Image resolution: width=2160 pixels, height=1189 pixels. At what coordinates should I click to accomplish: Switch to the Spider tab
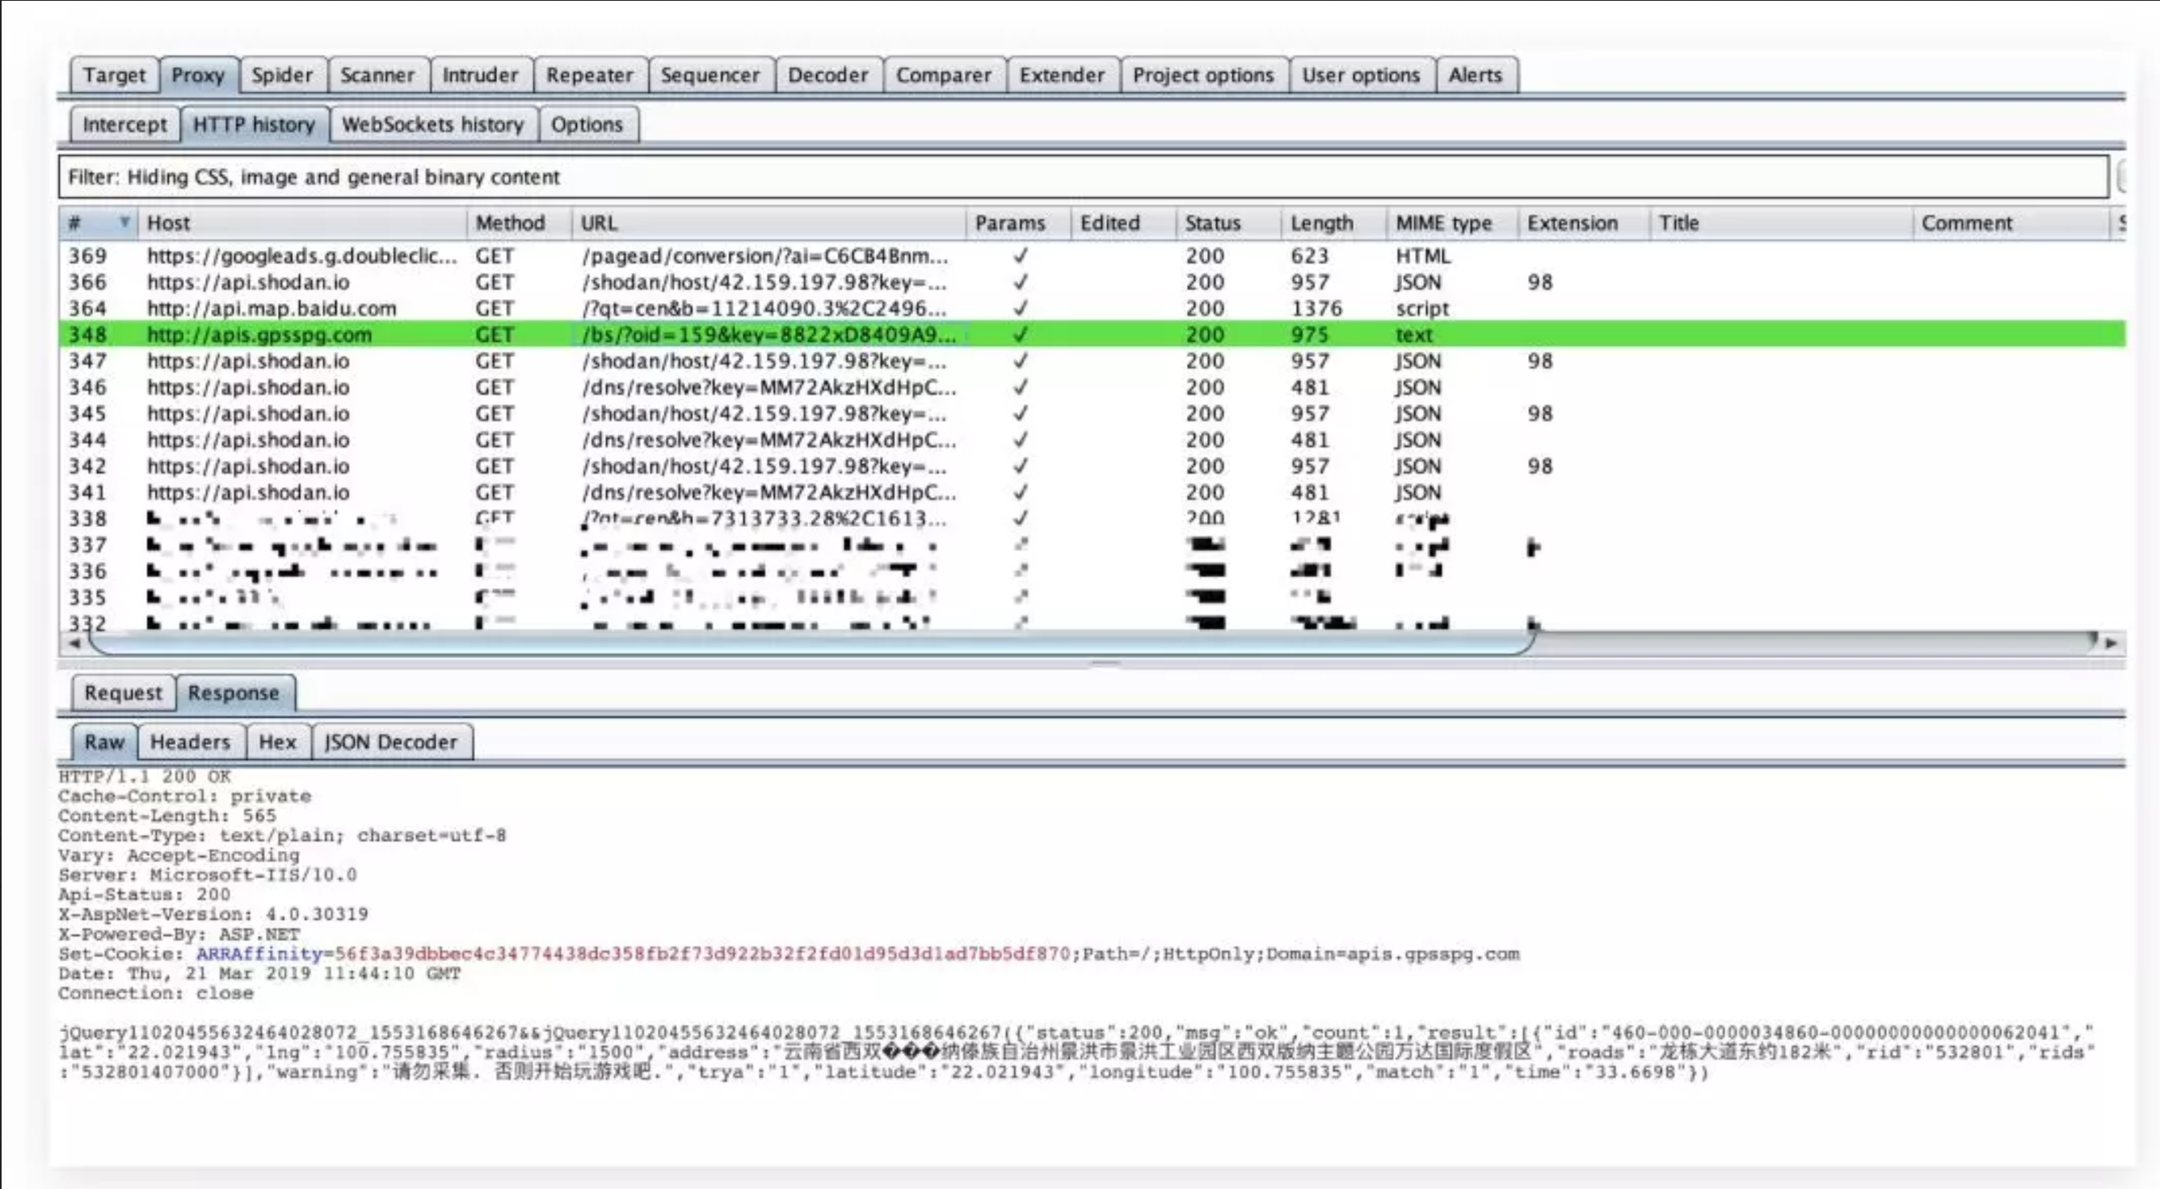[282, 74]
